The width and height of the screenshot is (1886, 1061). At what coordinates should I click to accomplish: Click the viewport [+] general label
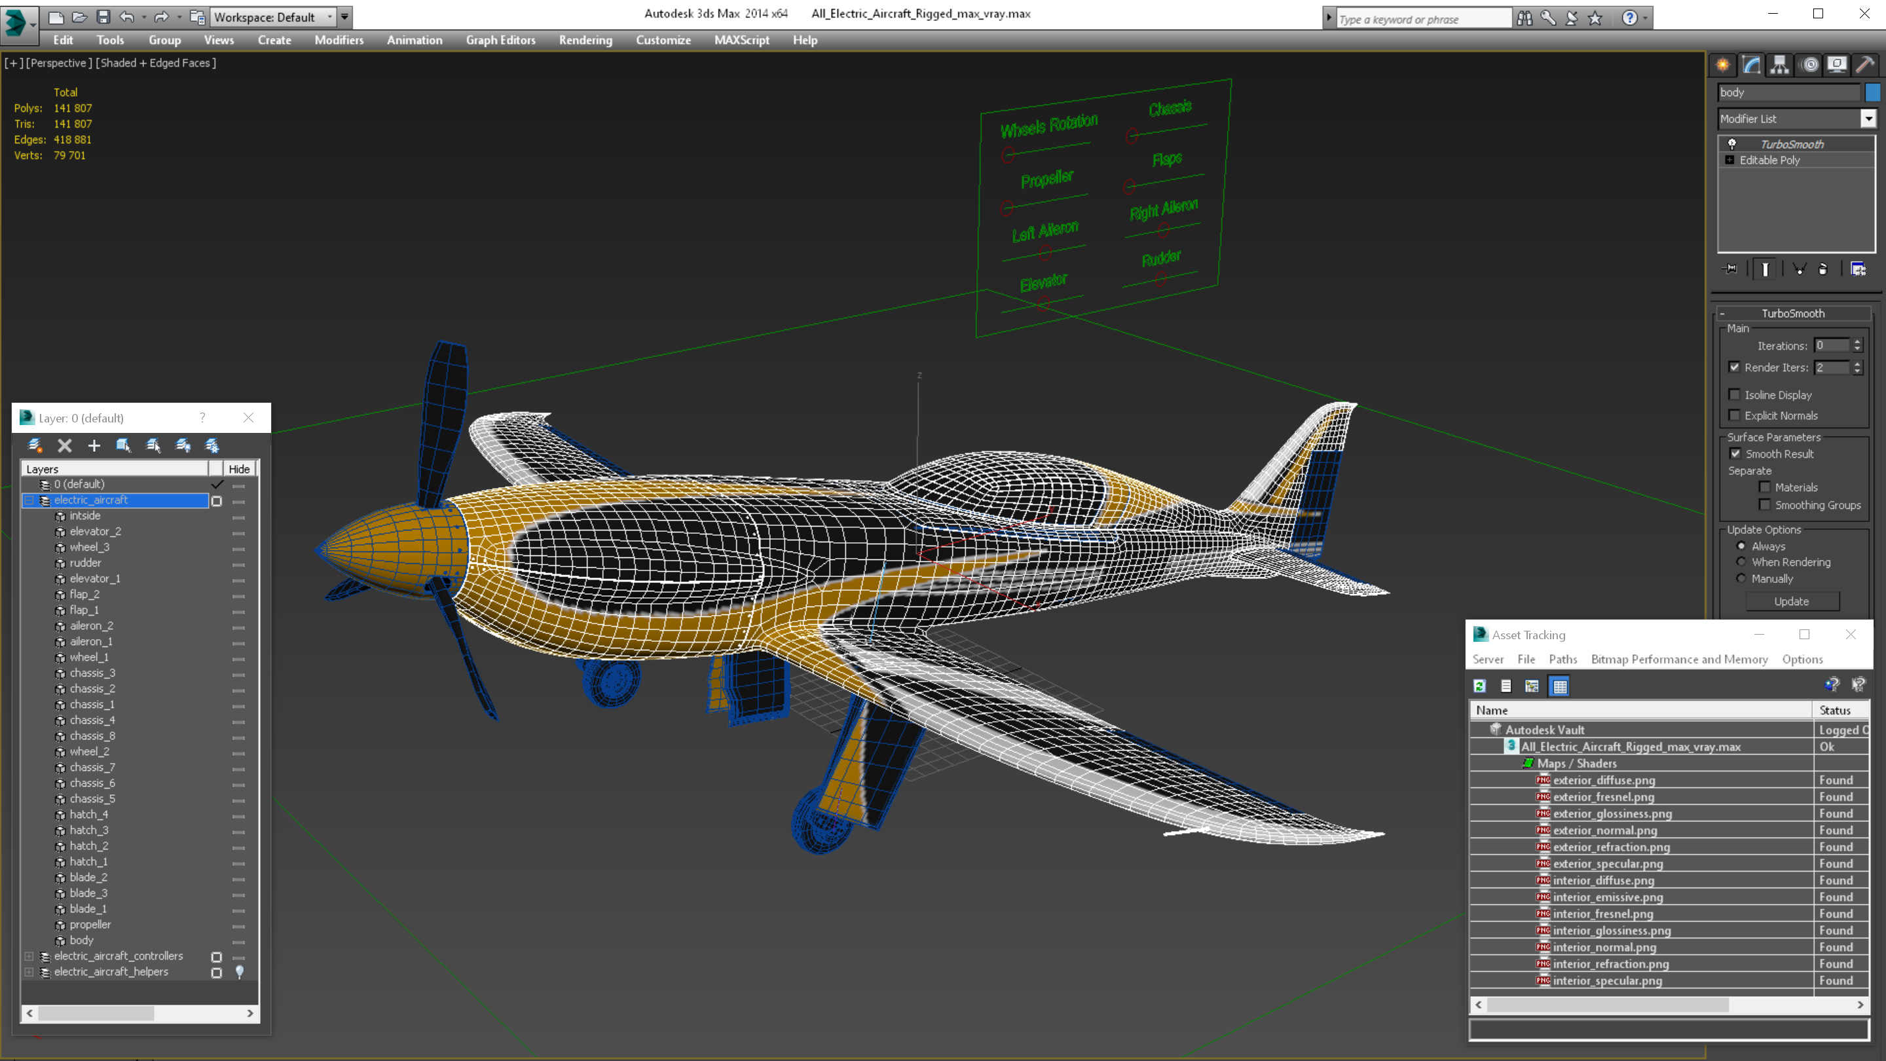click(x=14, y=63)
